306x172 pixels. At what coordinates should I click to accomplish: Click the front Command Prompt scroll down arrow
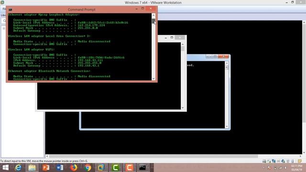(x=153, y=78)
